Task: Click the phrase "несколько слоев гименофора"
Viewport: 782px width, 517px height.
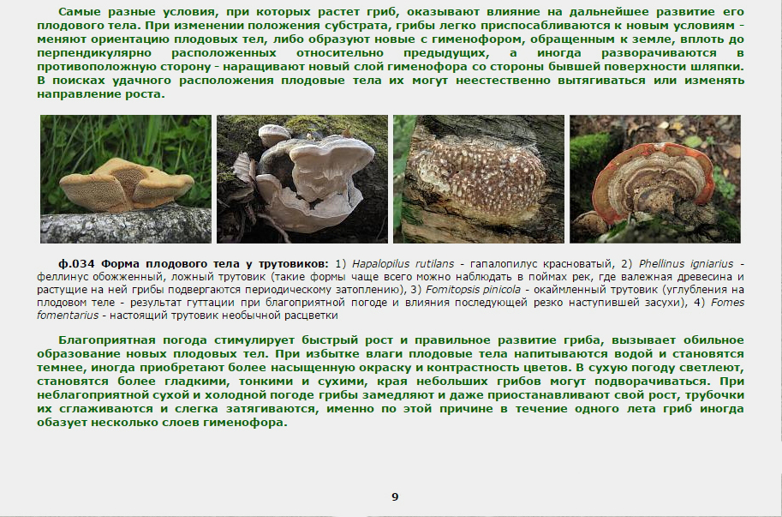Action: point(197,422)
